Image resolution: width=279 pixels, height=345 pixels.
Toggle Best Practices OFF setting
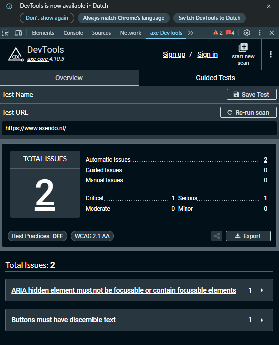(x=37, y=236)
